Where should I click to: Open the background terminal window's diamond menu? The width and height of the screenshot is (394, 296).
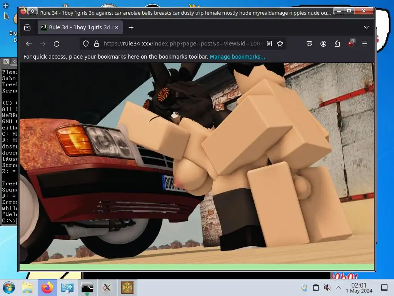click(15, 62)
